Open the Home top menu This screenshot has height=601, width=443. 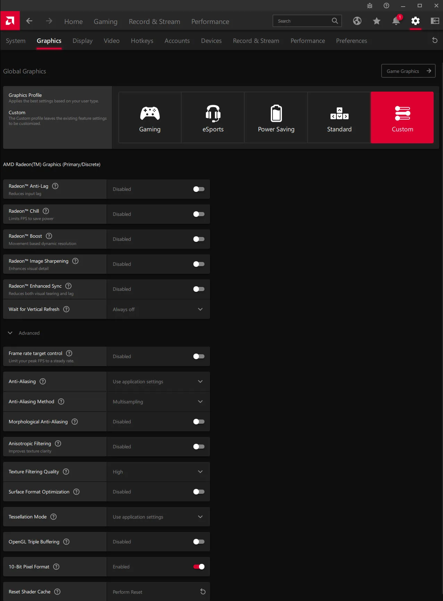coord(74,22)
